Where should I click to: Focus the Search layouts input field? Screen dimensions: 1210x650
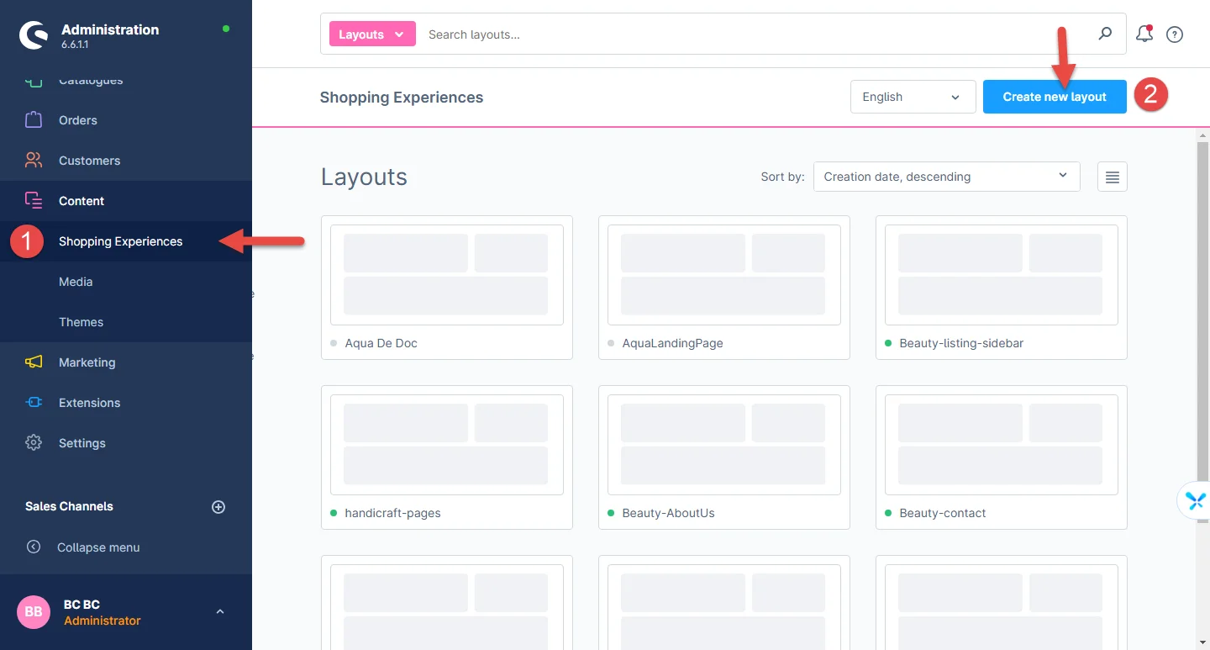756,34
